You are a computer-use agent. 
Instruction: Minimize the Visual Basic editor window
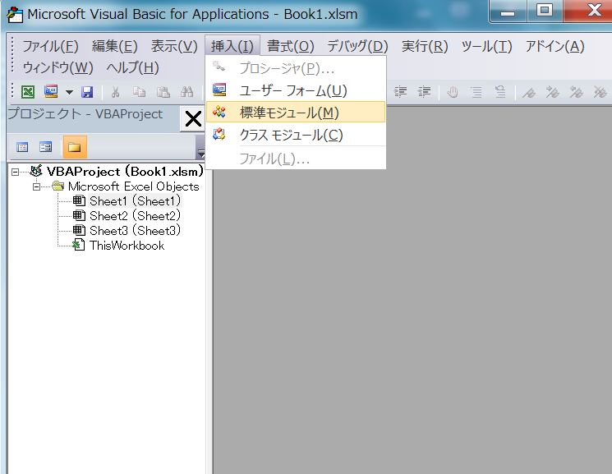pos(508,12)
